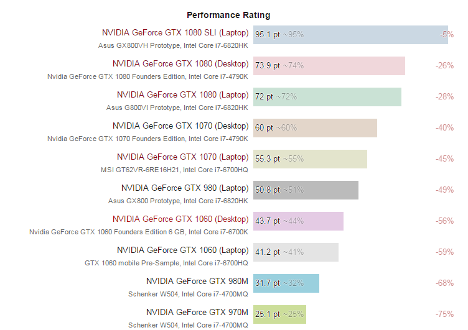Open the NVIDIA GeForce GTX 1060 (Desktop) link
Screen dimensions: 468x330
click(x=180, y=219)
